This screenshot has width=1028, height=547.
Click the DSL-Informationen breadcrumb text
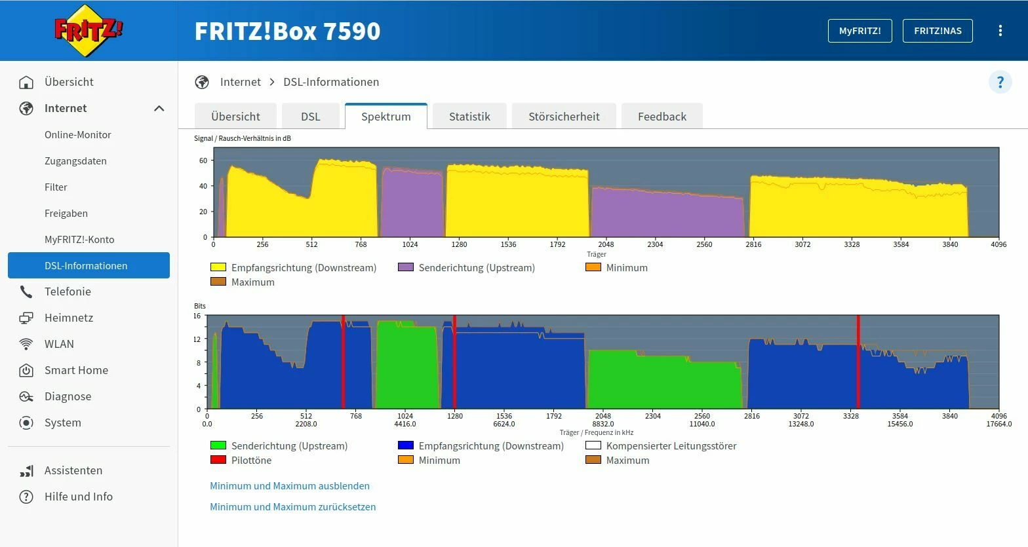point(331,82)
